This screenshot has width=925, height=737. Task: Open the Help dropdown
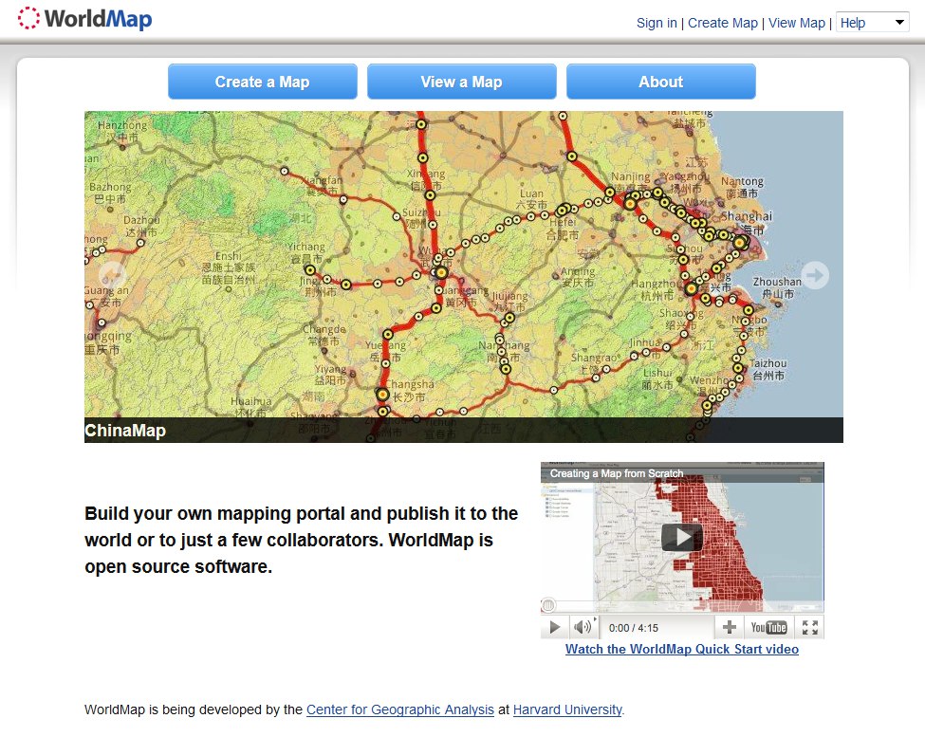click(873, 23)
